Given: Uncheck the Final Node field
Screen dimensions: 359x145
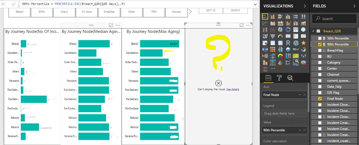Looking at the screenshot, I should (x=320, y=99).
